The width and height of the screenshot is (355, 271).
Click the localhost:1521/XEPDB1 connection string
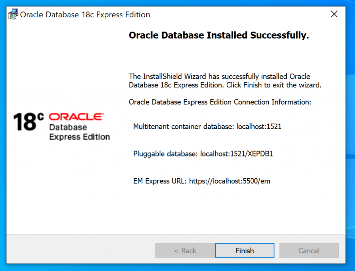click(237, 154)
